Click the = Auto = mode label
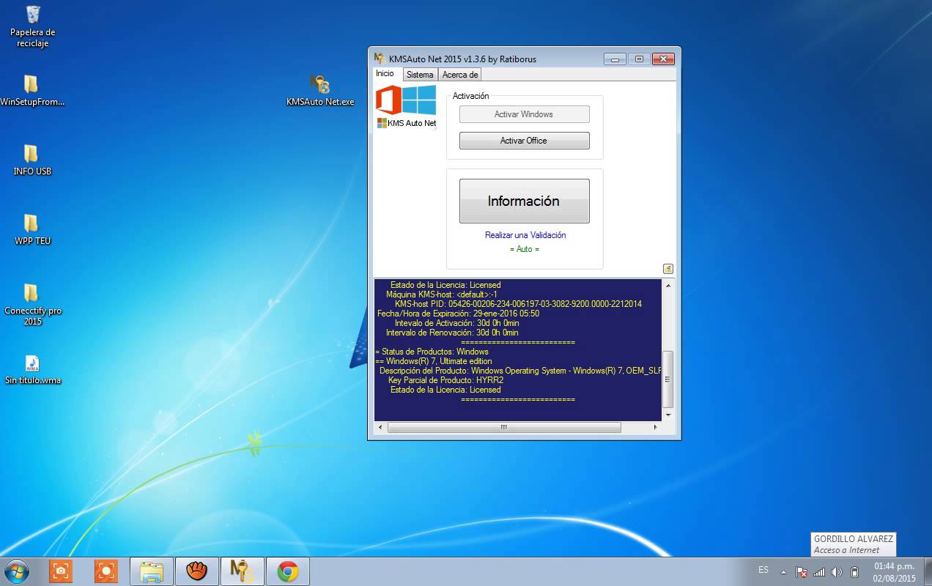 click(525, 249)
